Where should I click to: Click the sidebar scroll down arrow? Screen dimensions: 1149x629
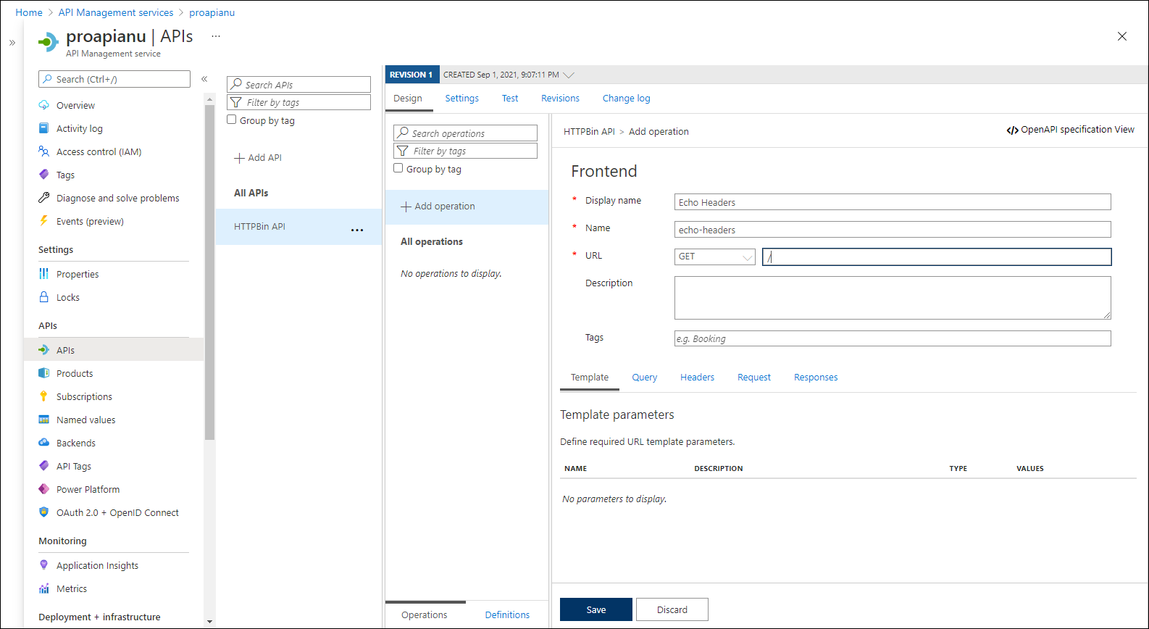coord(210,621)
